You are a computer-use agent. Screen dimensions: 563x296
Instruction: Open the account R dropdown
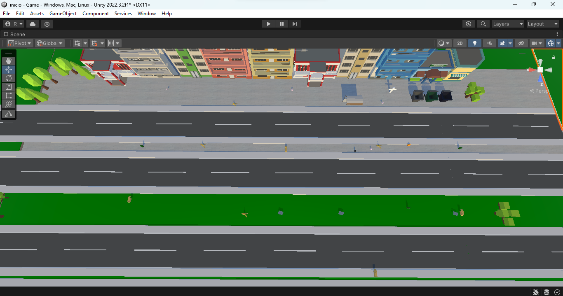[x=14, y=24]
